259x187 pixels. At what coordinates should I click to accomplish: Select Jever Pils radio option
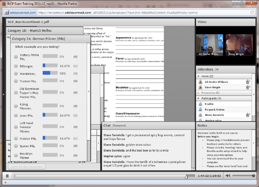tap(16, 115)
